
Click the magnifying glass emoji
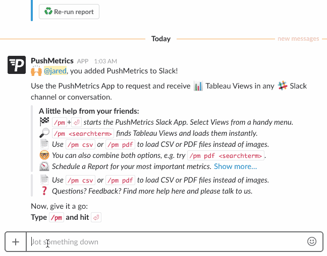44,133
